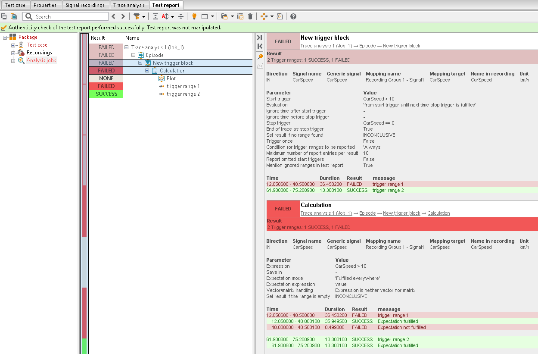Expand the Test case package node

(x=13, y=45)
